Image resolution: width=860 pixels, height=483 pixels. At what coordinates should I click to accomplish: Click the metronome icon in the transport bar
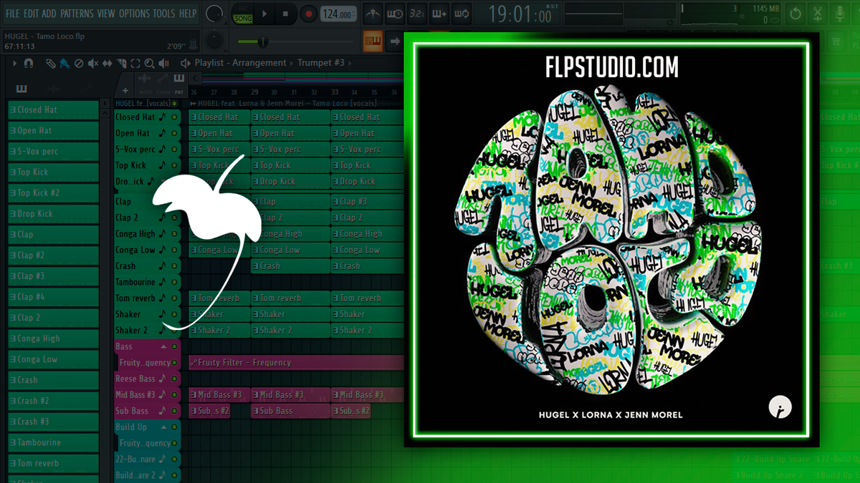point(373,13)
